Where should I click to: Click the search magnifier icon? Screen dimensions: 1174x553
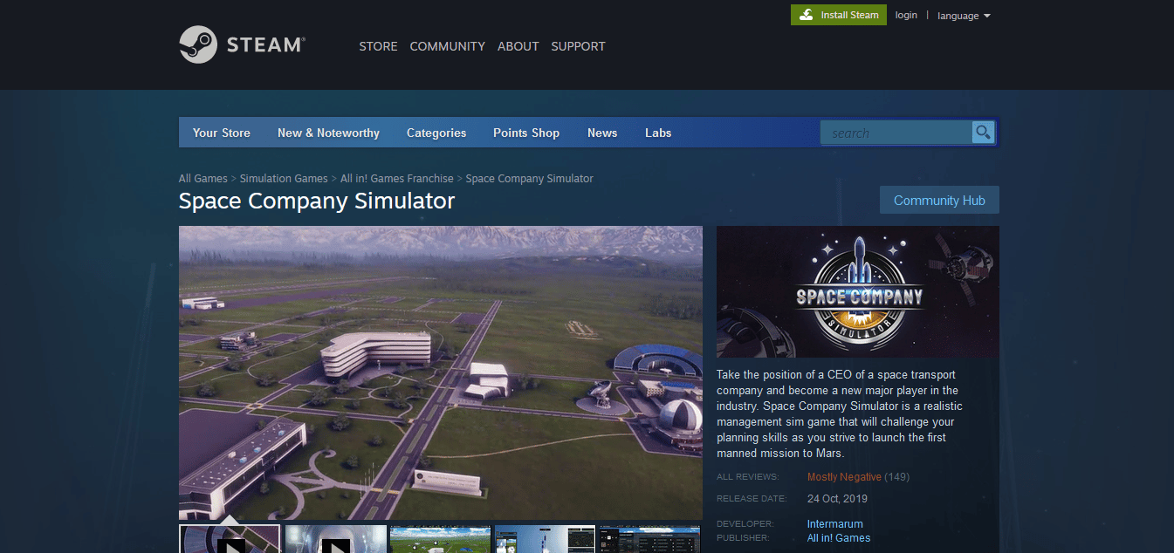tap(984, 133)
